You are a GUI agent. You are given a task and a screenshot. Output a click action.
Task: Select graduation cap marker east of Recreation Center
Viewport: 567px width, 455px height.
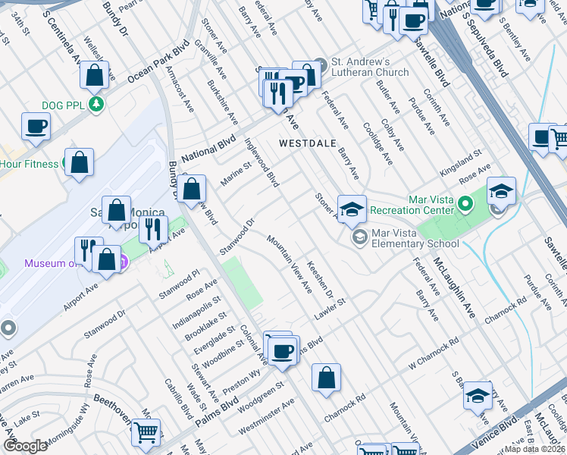click(501, 192)
